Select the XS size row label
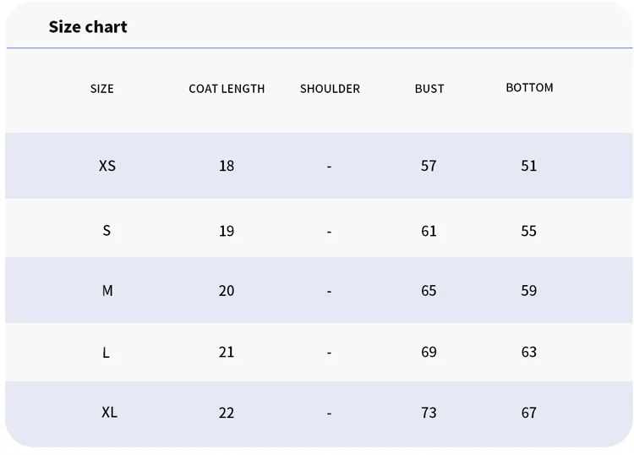The width and height of the screenshot is (634, 455). [107, 166]
